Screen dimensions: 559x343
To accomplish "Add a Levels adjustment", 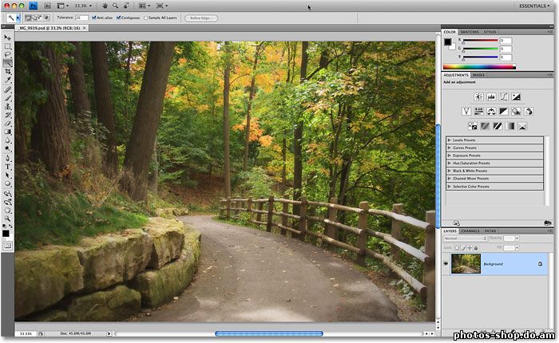I will pos(491,97).
